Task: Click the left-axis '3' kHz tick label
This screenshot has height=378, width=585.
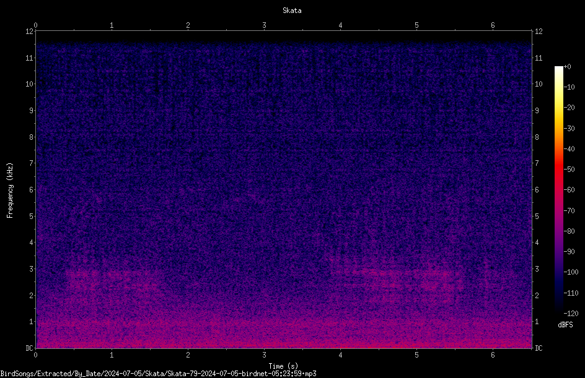Action: tap(32, 268)
